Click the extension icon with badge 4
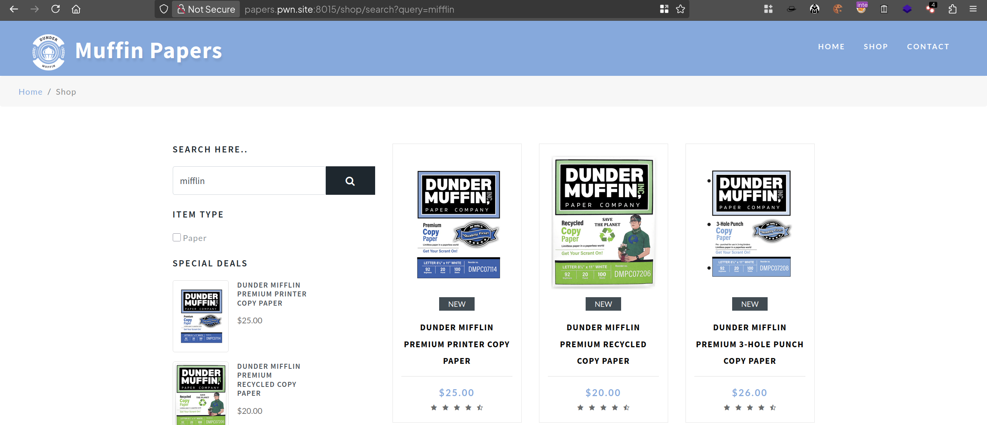Screen dimensions: 987x425 [931, 8]
